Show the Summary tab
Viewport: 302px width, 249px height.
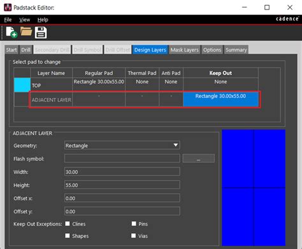(236, 50)
